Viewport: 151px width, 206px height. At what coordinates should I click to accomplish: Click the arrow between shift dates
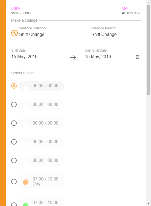click(73, 57)
